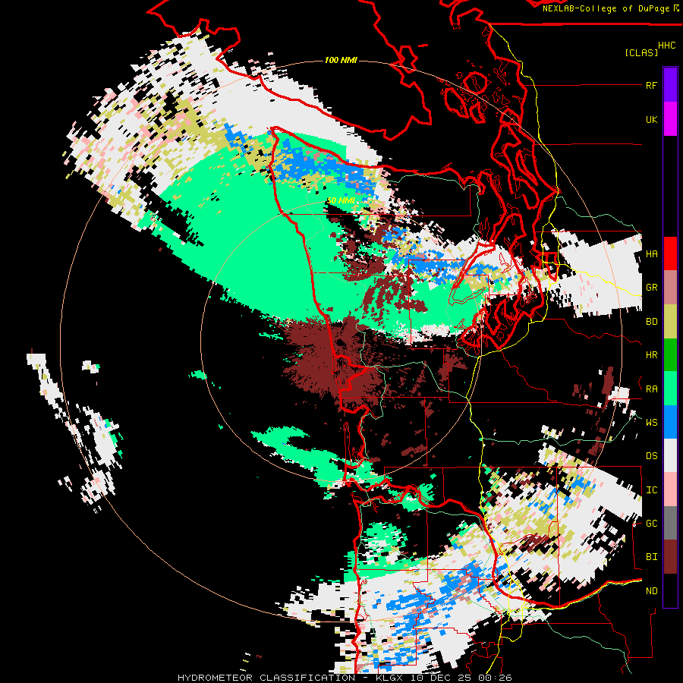The image size is (683, 683).
Task: Click the BD legend label
Action: coord(651,322)
